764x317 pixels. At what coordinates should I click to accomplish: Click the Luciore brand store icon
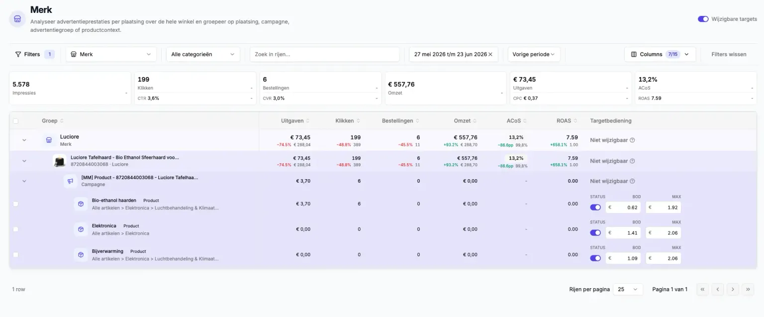[49, 140]
